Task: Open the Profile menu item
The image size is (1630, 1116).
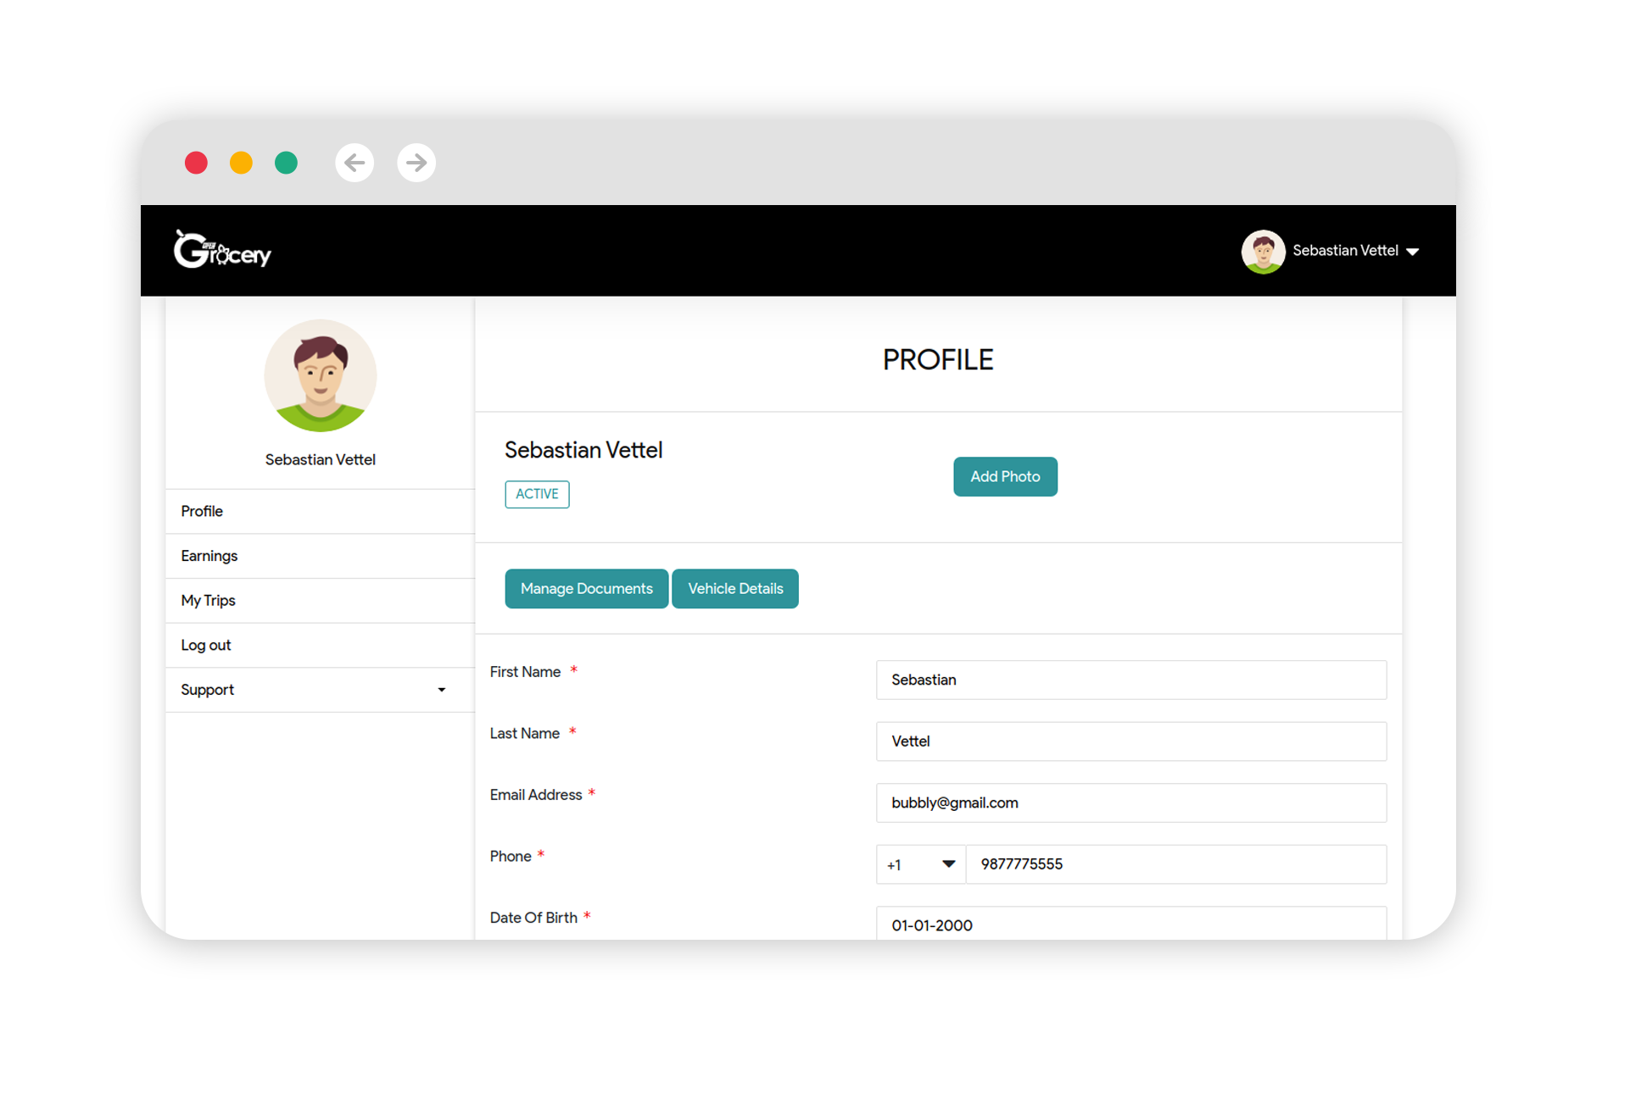Action: click(201, 511)
